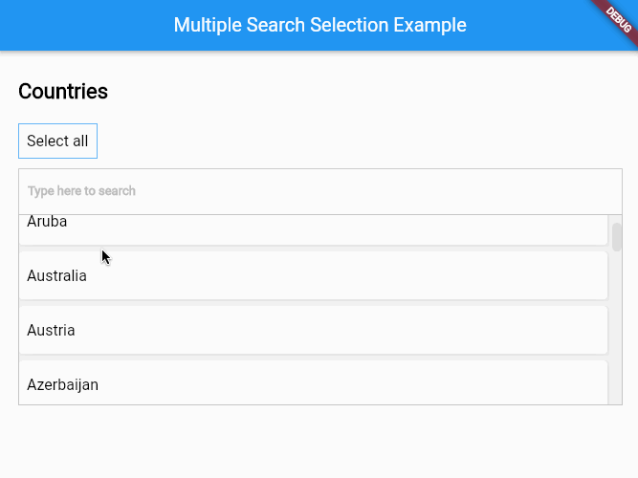Click the Select all button
The image size is (638, 478).
(x=57, y=141)
